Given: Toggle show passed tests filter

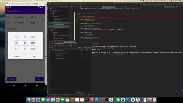Looking at the screenshot, I should [x=57, y=45].
